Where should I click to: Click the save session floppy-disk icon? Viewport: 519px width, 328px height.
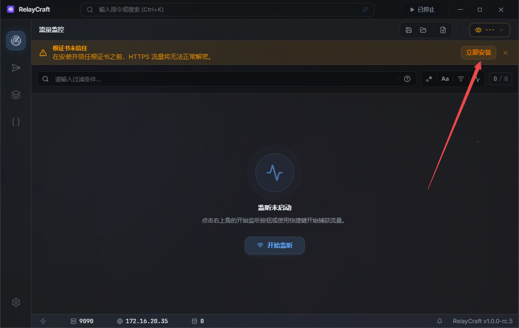pyautogui.click(x=408, y=30)
